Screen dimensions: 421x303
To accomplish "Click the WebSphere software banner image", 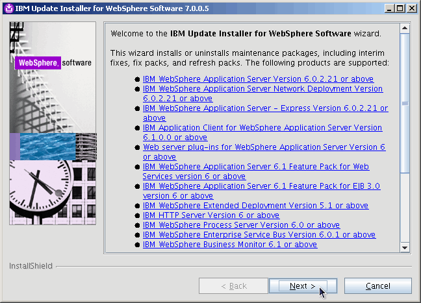I will point(53,123).
